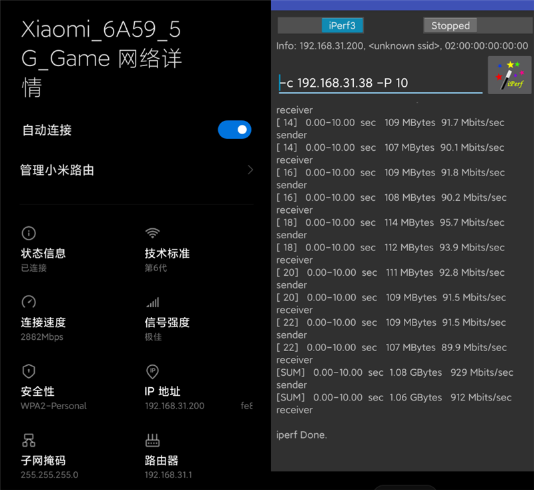
Task: Open the iPerf command wizard icon
Action: coord(509,74)
